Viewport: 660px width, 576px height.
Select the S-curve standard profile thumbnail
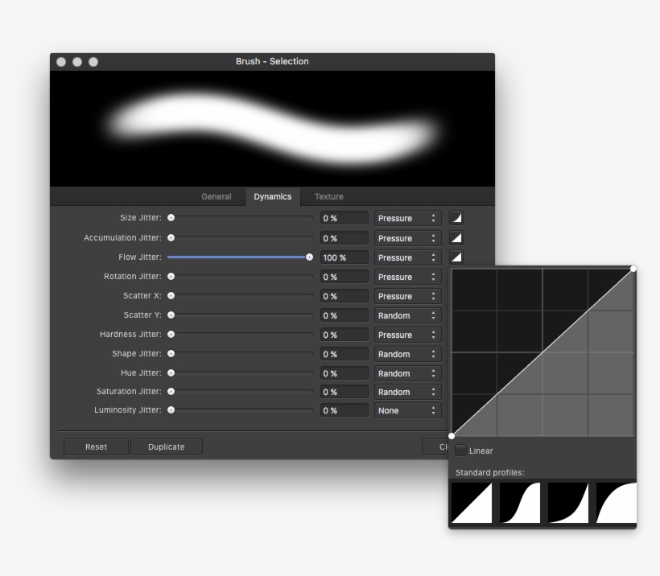click(520, 503)
